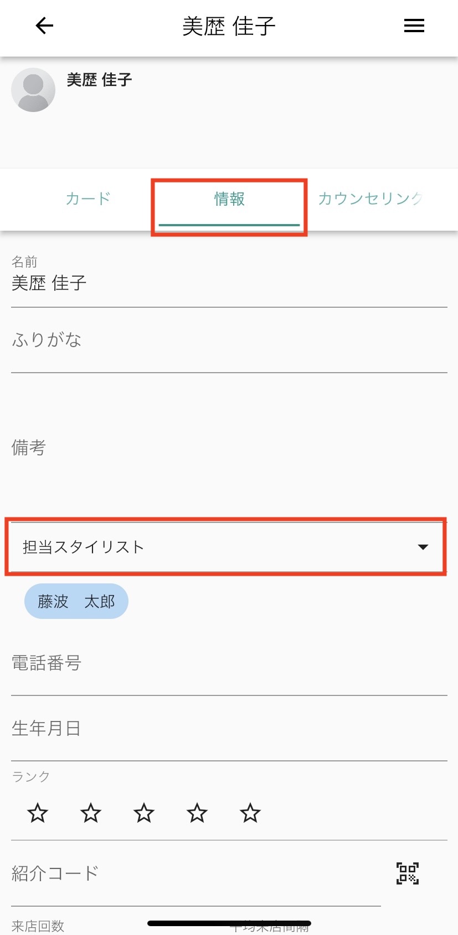Open the hamburger menu icon

[x=414, y=26]
